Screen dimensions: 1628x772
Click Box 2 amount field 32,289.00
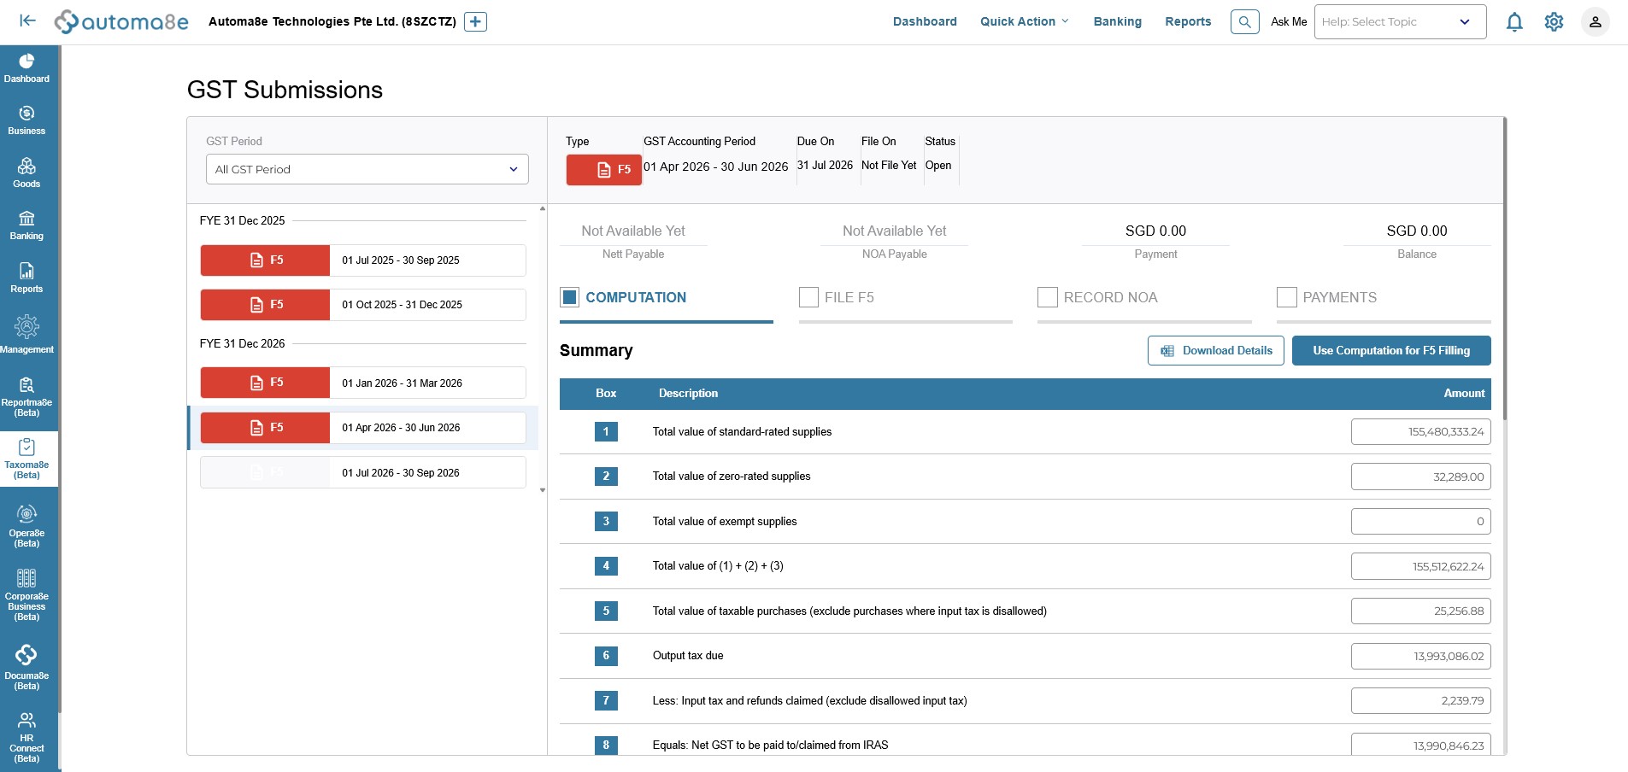click(1420, 477)
